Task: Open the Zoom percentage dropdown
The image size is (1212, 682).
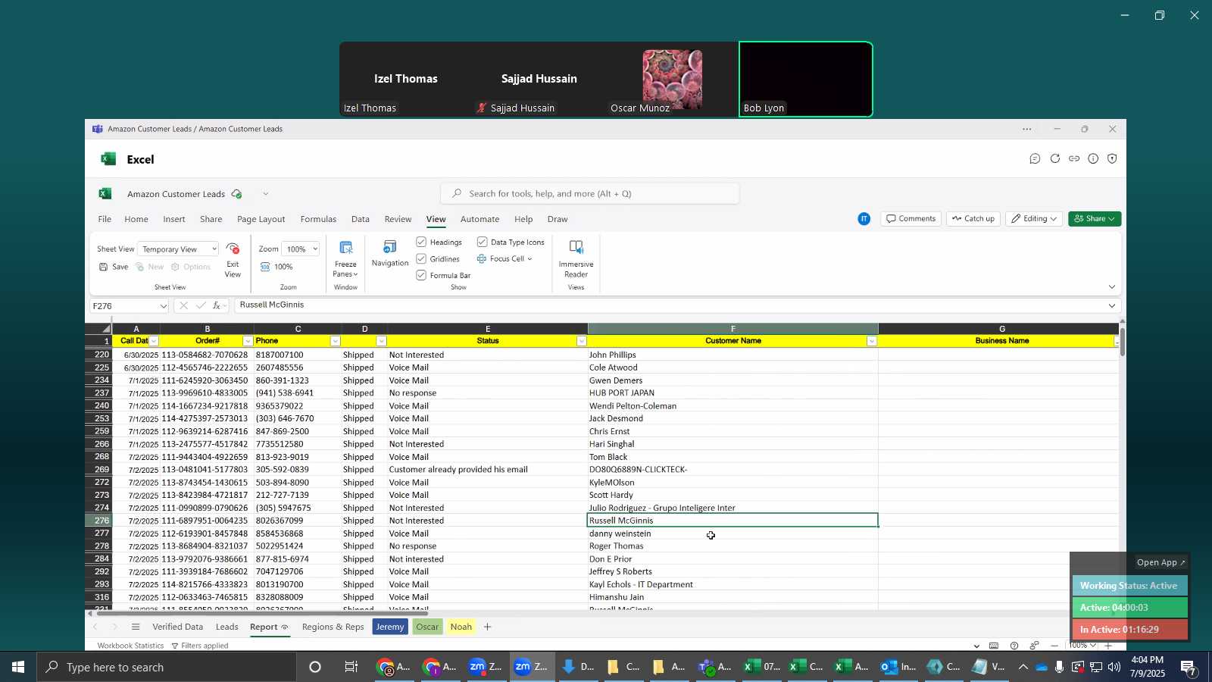Action: click(301, 249)
